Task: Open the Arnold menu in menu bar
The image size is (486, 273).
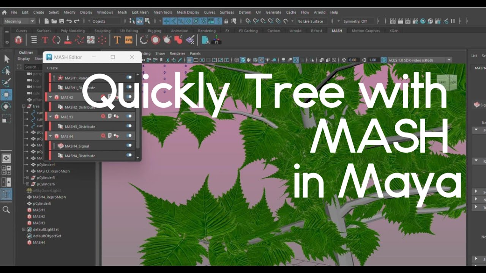Action: [320, 12]
